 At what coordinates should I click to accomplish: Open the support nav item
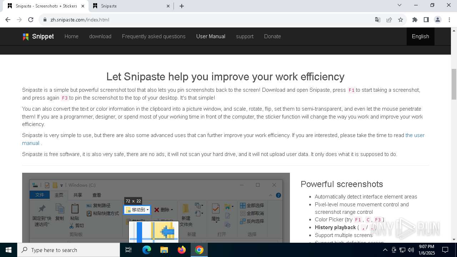coord(245,36)
